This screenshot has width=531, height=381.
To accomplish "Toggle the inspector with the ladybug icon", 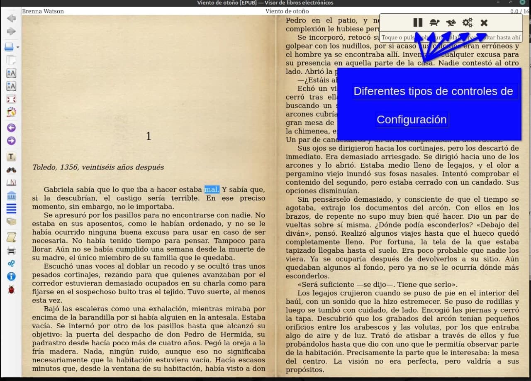I will (x=11, y=289).
